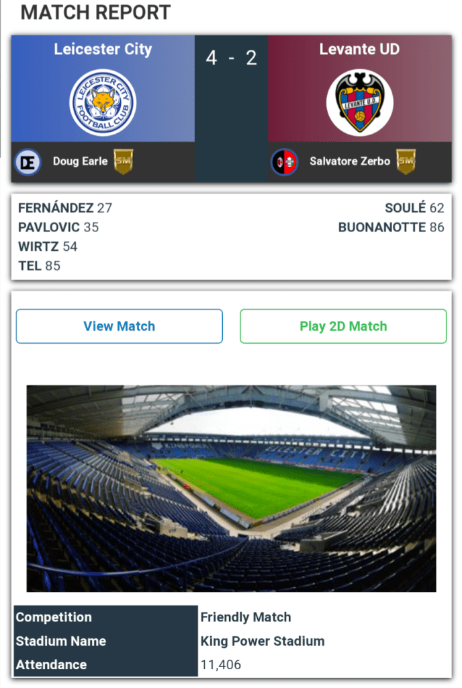
Task: Click the gold SM badge beside Salvatore Zerbo
Action: pos(406,161)
